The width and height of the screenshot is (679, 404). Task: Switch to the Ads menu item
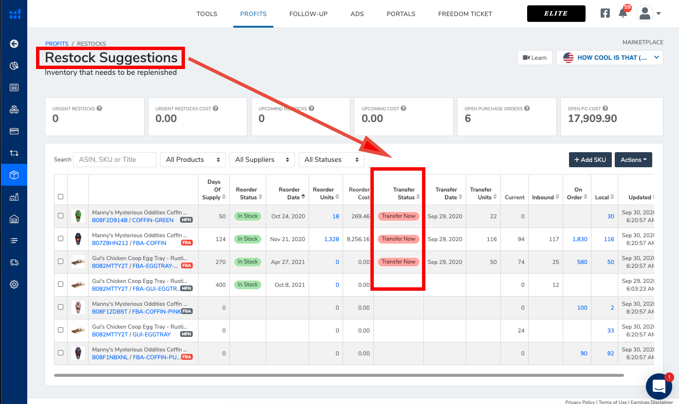coord(357,14)
